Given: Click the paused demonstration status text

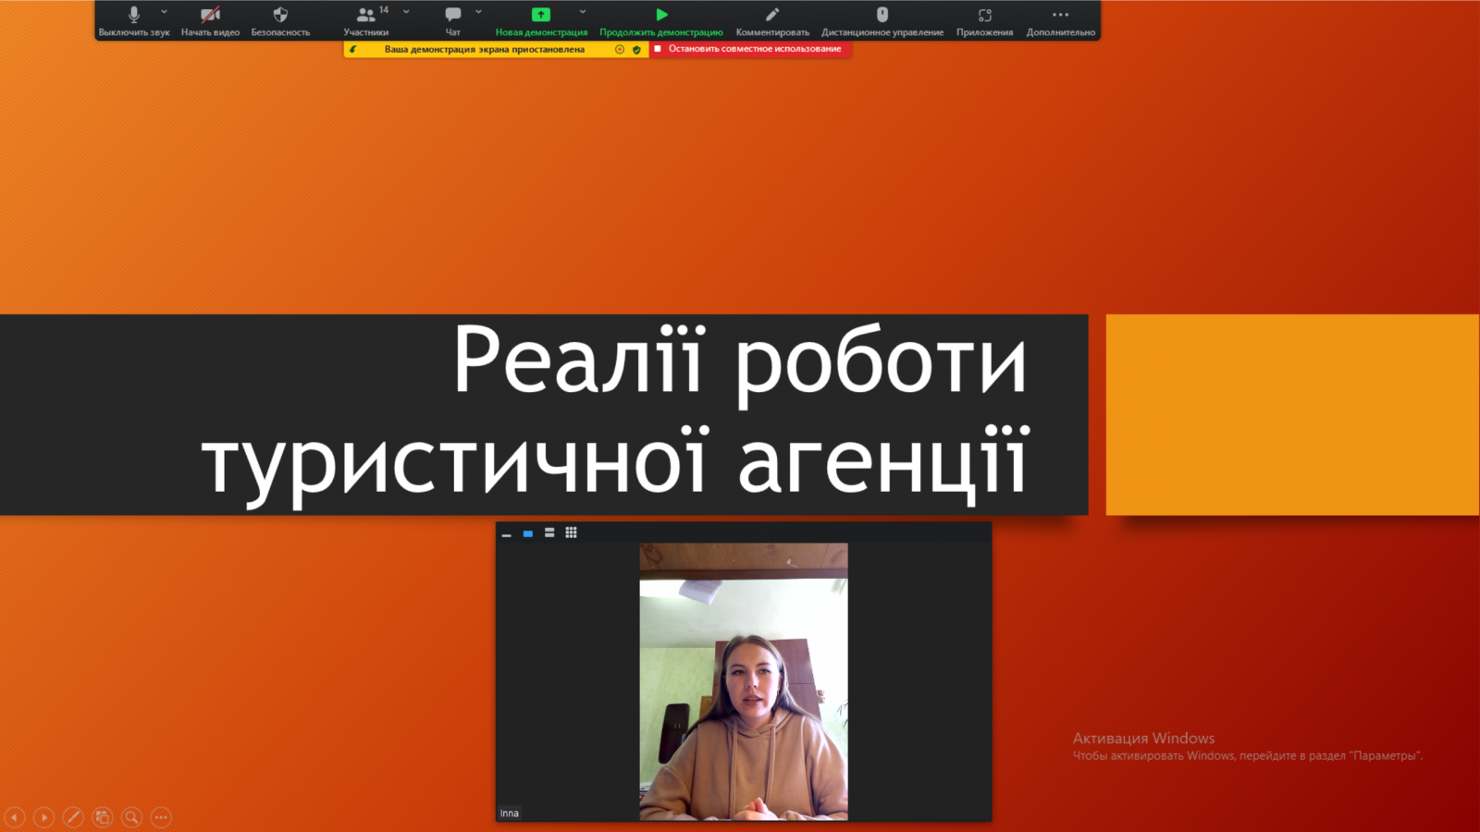Looking at the screenshot, I should coord(485,49).
